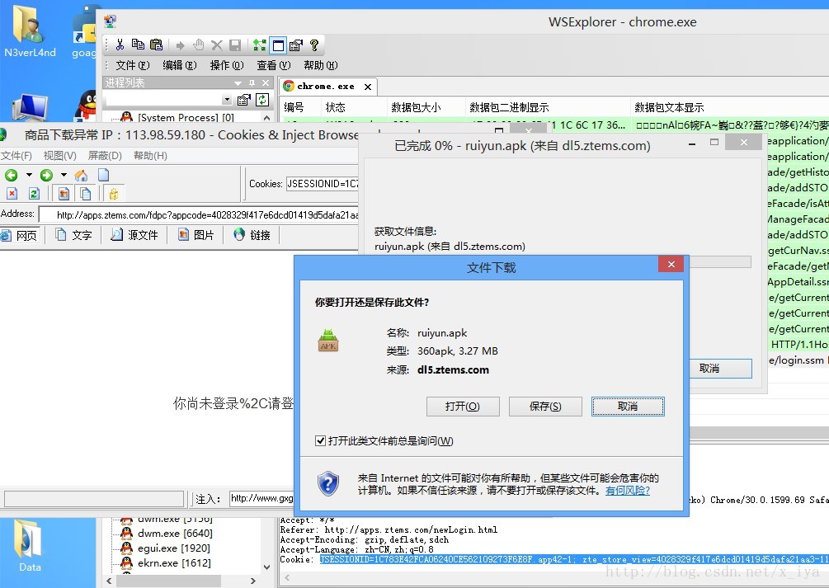Image resolution: width=829 pixels, height=588 pixels.
Task: Open the N3verL4nd desktop folder icon
Action: pyautogui.click(x=30, y=31)
